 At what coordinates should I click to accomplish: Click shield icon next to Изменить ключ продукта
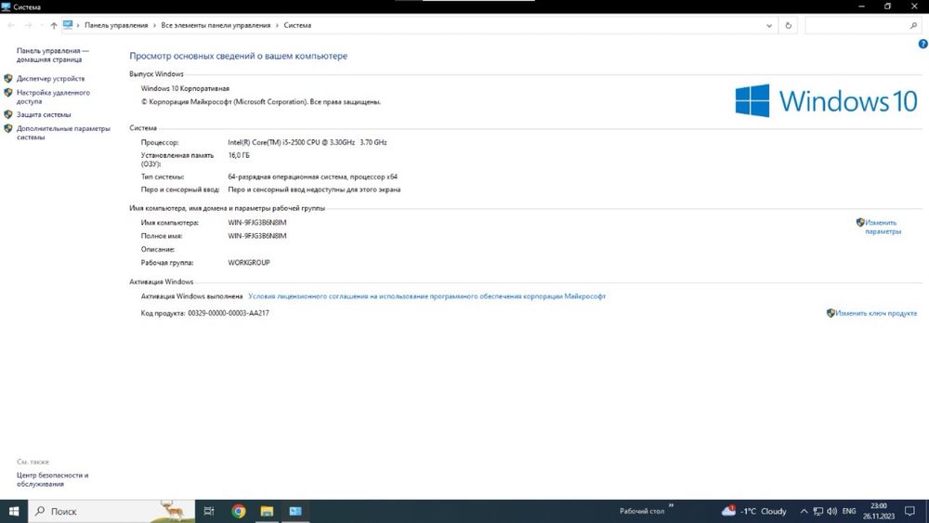[x=831, y=313]
